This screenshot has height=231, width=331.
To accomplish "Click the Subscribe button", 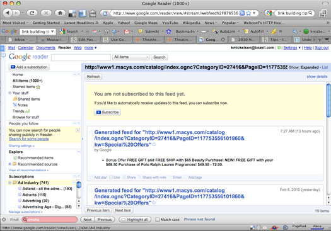I will tap(107, 112).
